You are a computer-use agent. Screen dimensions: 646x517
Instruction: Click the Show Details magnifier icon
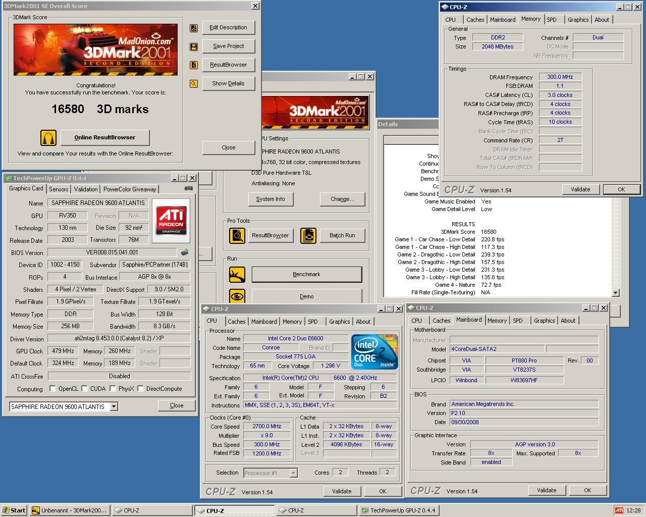[193, 84]
